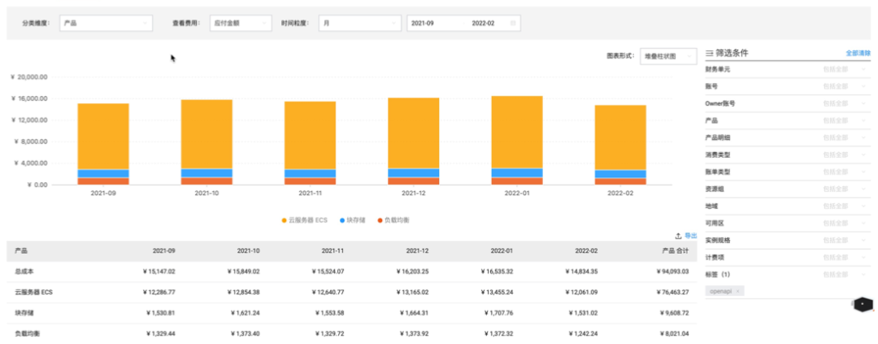The height and width of the screenshot is (344, 878).
Task: Click the 导出 export link
Action: click(690, 235)
